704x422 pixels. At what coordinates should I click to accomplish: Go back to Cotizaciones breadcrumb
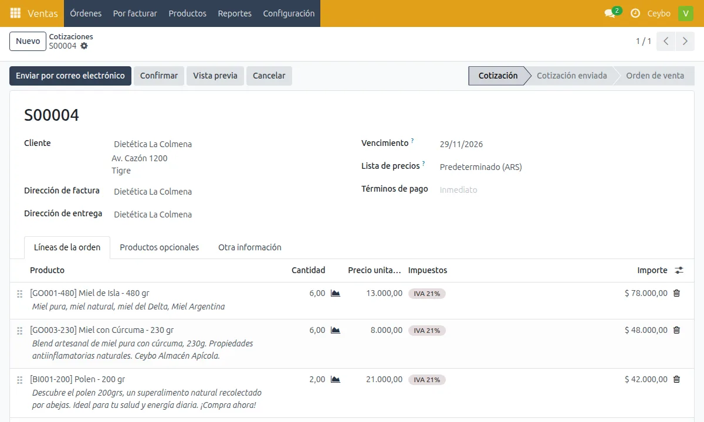pyautogui.click(x=71, y=36)
